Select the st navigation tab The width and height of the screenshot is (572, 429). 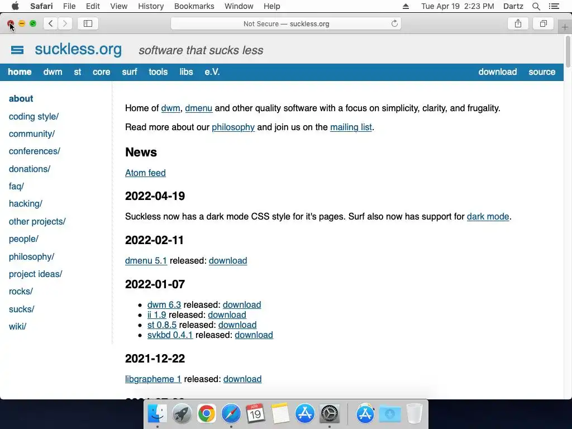(77, 72)
